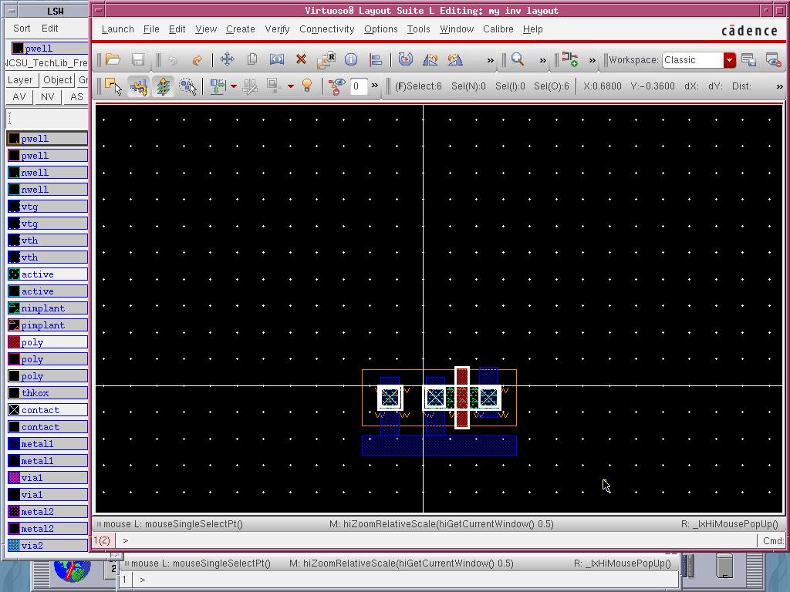Click the circular arrow icon with red plus
The height and width of the screenshot is (592, 790).
click(x=406, y=60)
